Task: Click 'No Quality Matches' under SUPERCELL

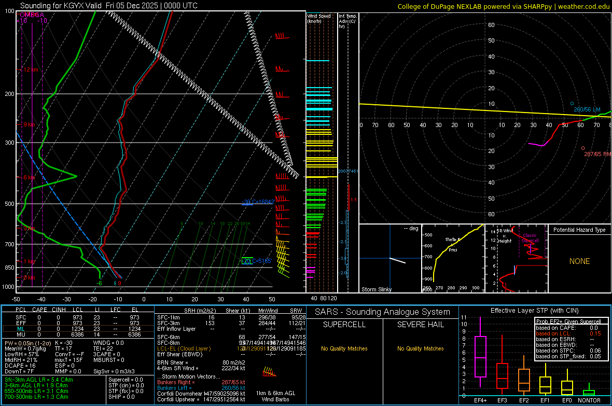Action: pos(344,348)
